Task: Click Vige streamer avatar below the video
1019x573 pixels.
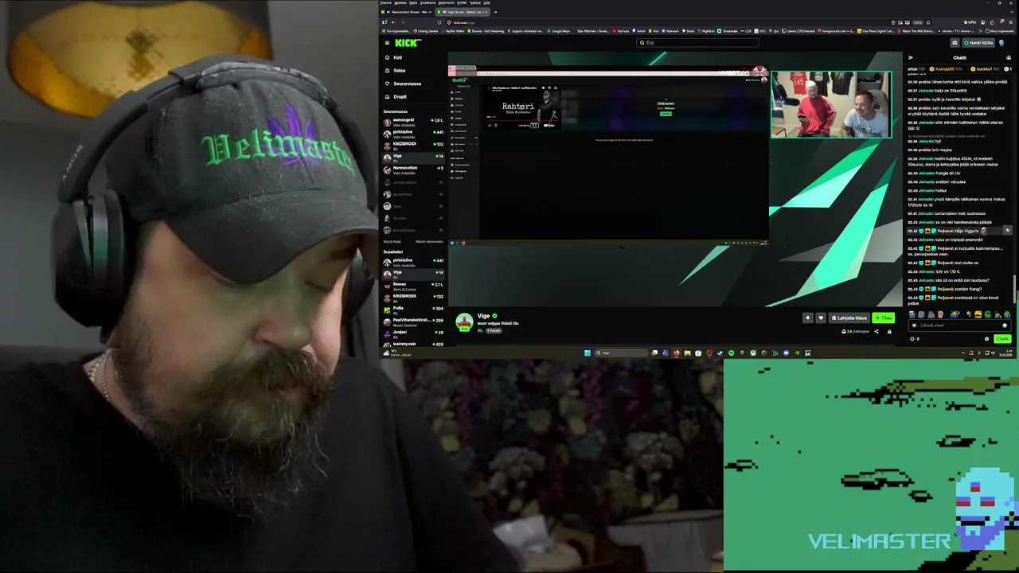Action: (463, 322)
